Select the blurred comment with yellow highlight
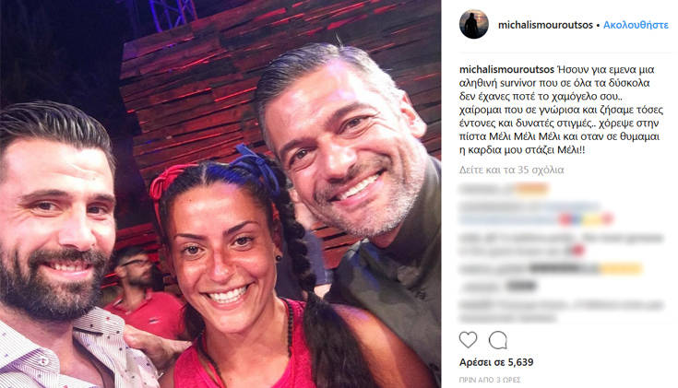Viewport: 678px width, 388px height. [x=550, y=269]
